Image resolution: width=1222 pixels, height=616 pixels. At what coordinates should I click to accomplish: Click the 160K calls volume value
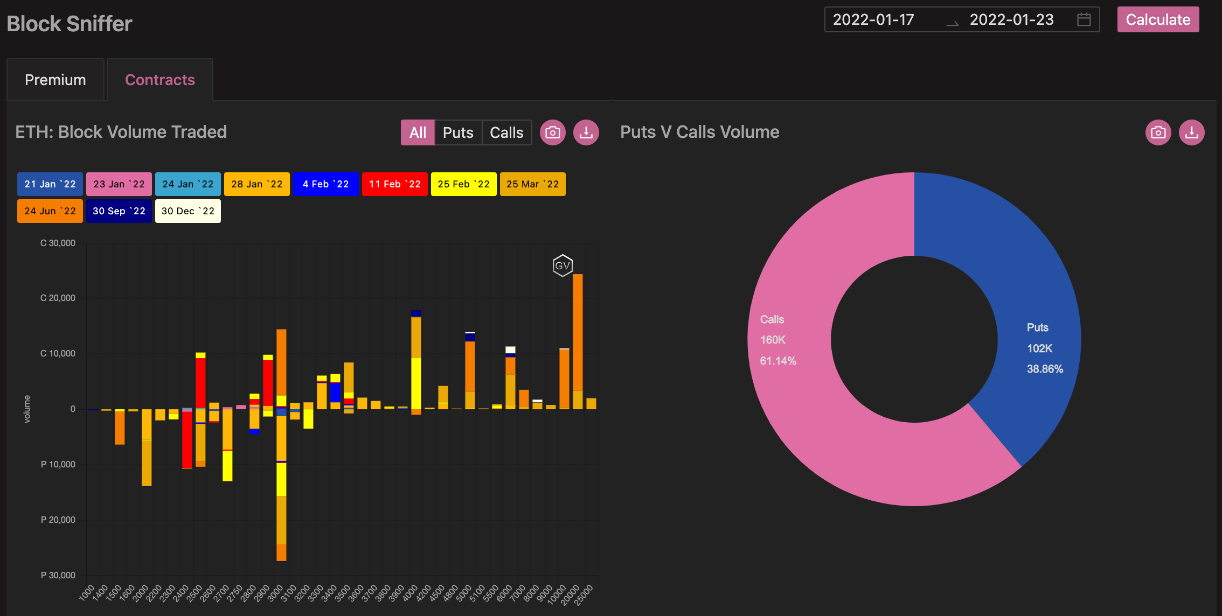773,340
